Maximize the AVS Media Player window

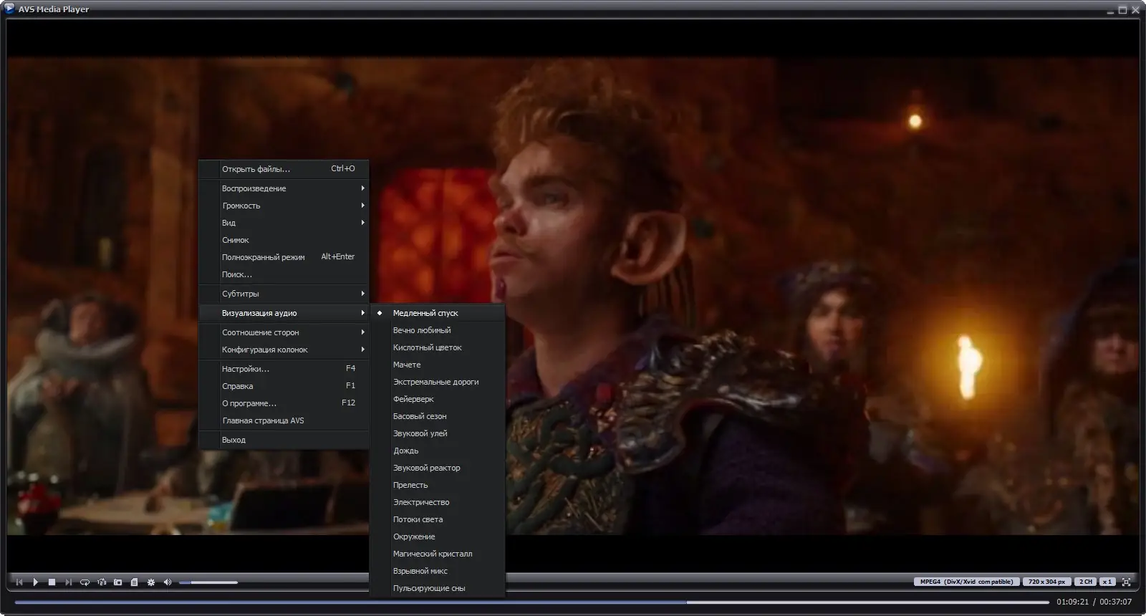[x=1123, y=10]
